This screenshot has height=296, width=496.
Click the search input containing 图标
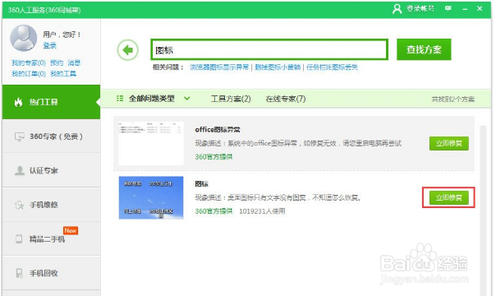pyautogui.click(x=269, y=49)
